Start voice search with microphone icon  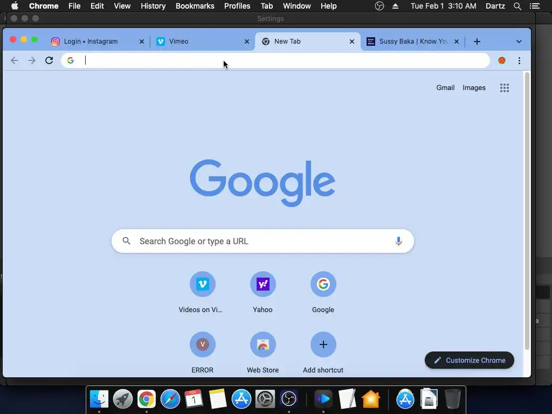pyautogui.click(x=398, y=241)
